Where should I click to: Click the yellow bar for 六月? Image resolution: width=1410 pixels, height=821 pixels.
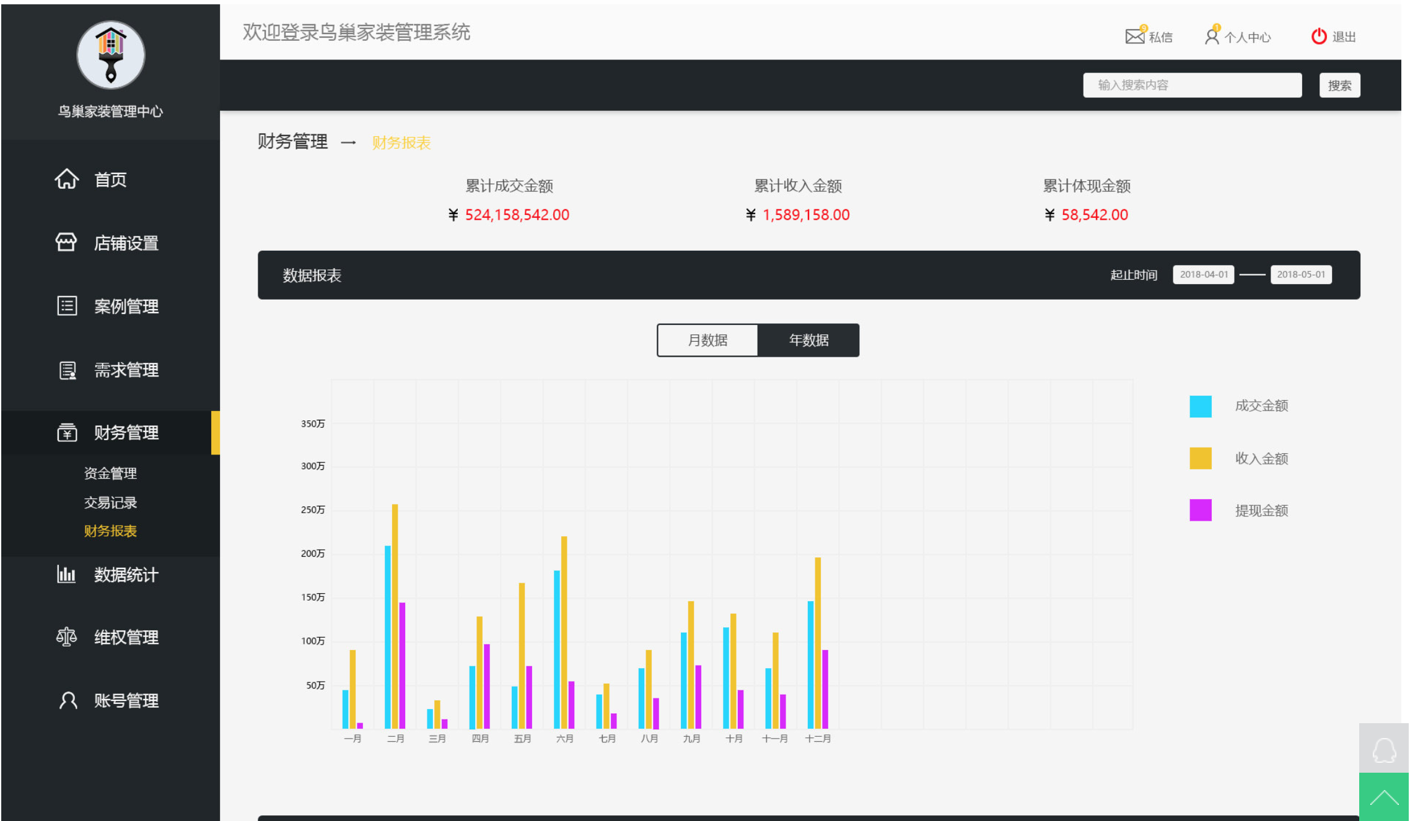tap(564, 632)
